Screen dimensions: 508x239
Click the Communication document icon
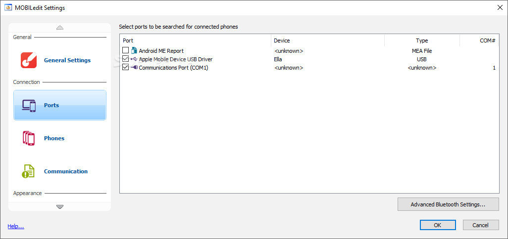click(x=28, y=171)
